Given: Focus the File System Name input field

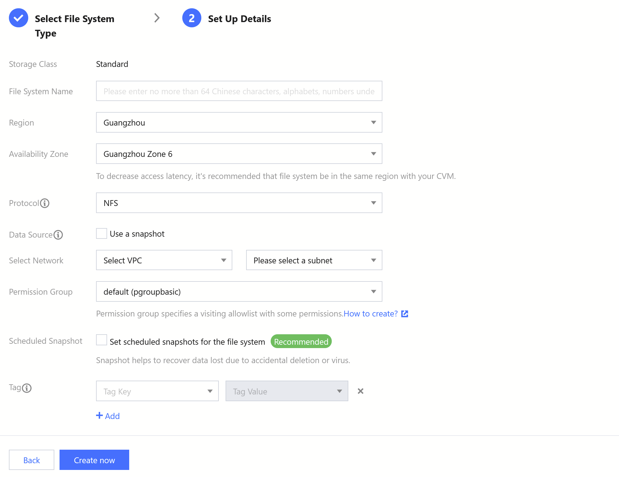Looking at the screenshot, I should click(x=239, y=91).
